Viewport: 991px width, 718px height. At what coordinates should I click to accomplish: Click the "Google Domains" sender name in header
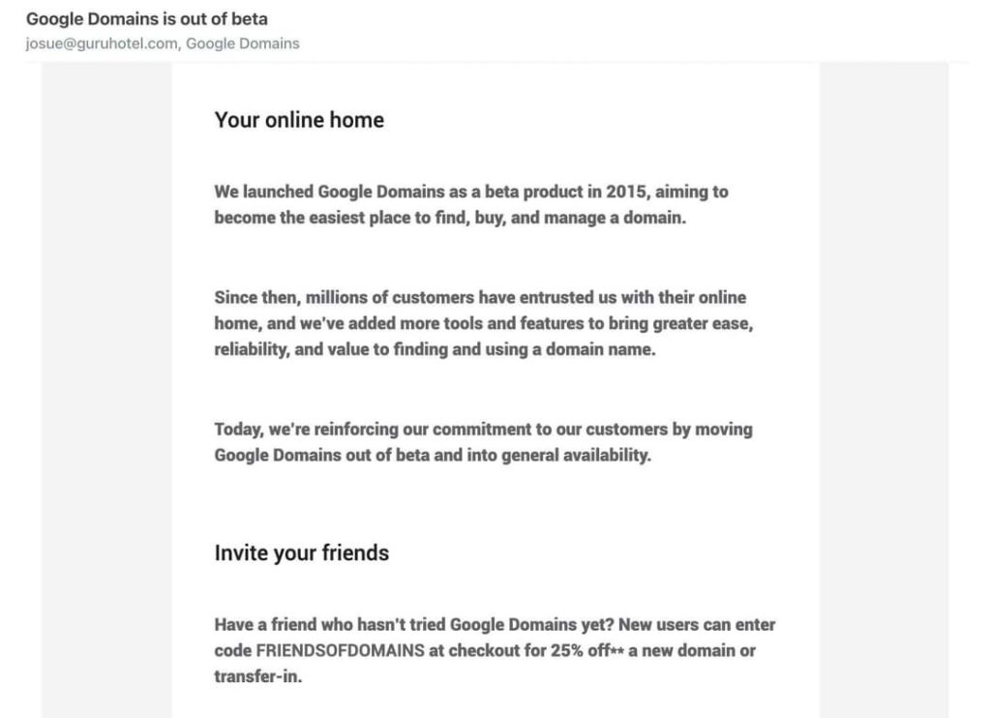point(243,44)
